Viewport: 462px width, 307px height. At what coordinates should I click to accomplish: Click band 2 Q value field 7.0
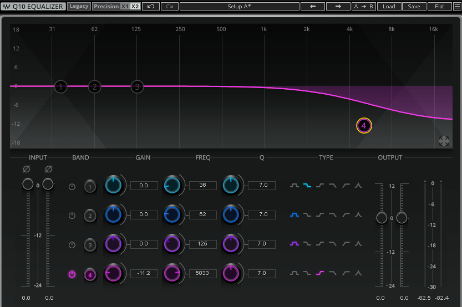click(x=262, y=214)
